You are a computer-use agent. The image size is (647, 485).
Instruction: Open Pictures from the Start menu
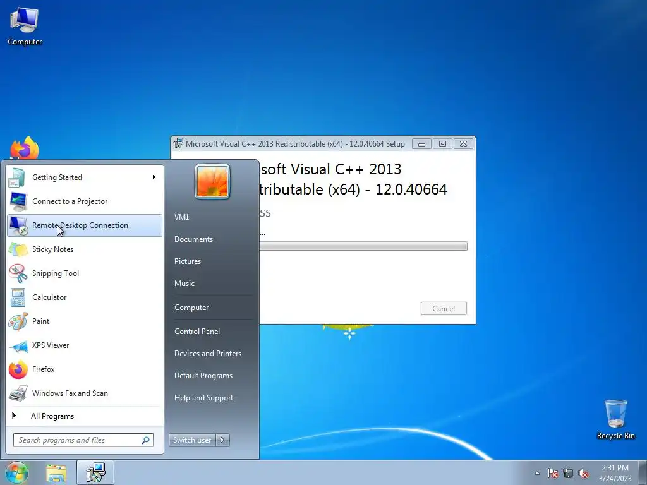187,261
